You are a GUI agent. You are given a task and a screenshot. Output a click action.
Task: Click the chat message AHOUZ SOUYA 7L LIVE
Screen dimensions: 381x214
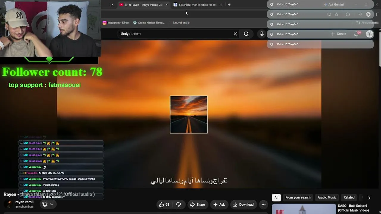(x=51, y=173)
